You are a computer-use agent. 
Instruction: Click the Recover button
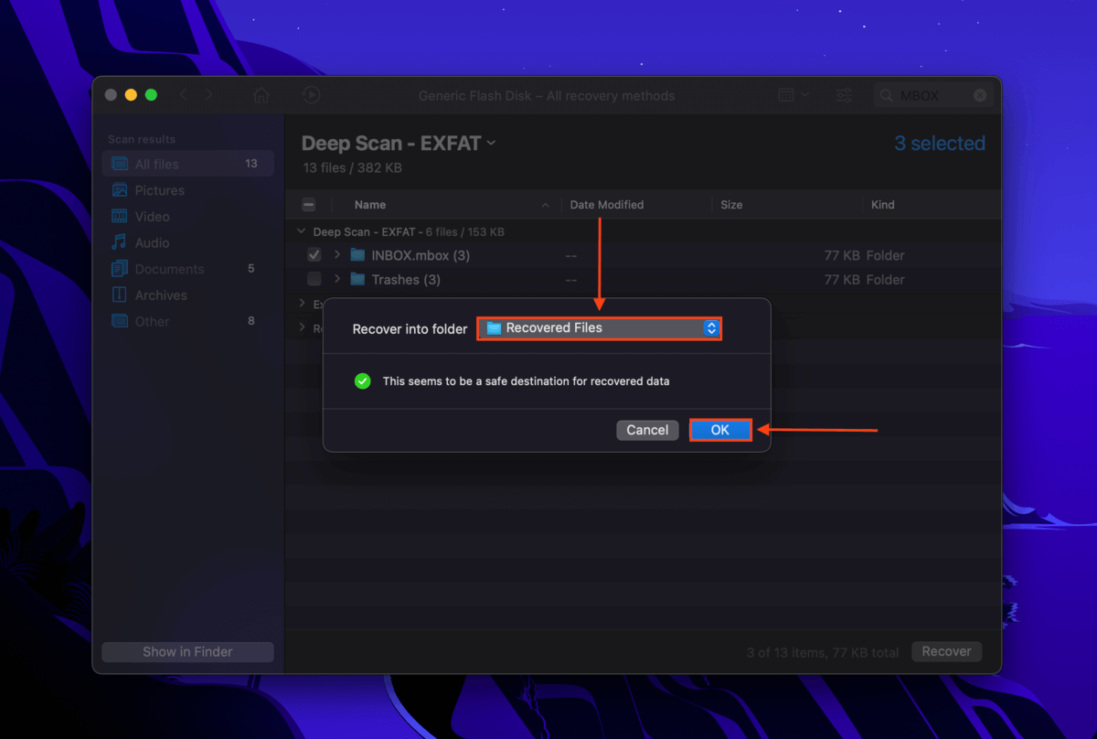(946, 652)
